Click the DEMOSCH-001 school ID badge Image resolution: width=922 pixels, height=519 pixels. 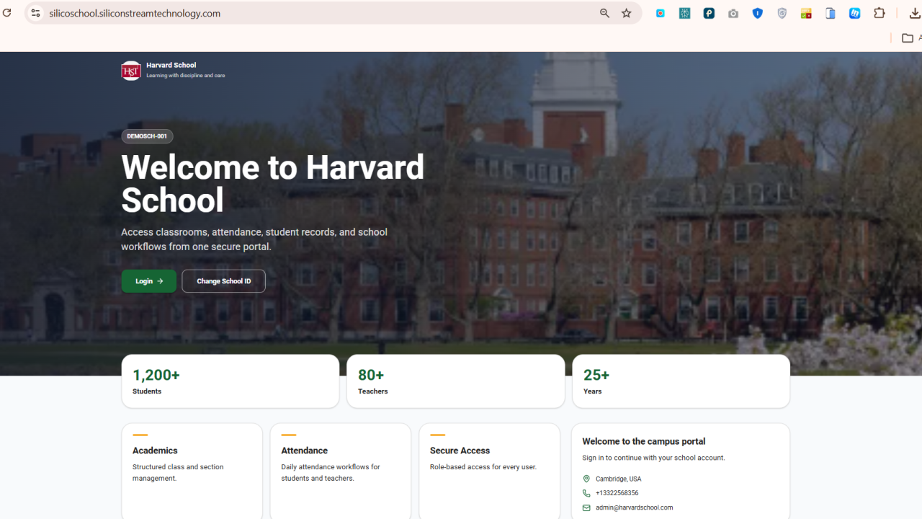pyautogui.click(x=147, y=136)
